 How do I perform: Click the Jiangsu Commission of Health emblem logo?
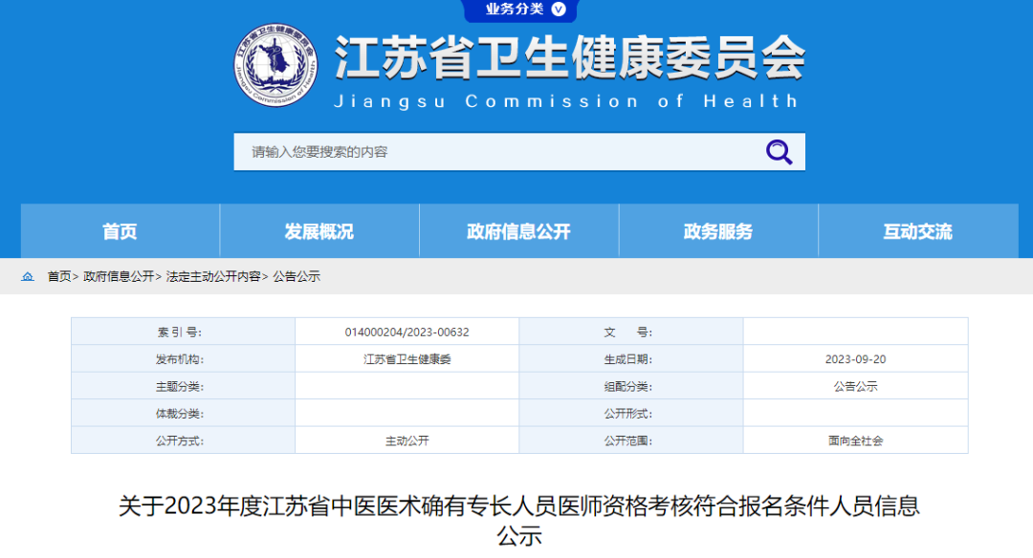(x=275, y=65)
